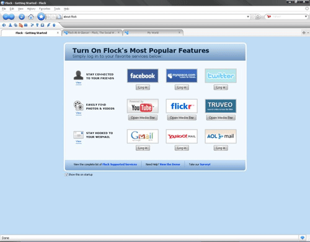Open the People sidebar icon

10,25
